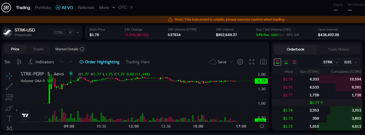The width and height of the screenshot is (365, 135).
Task: Click the cloud Save icon
Action: tap(213, 62)
